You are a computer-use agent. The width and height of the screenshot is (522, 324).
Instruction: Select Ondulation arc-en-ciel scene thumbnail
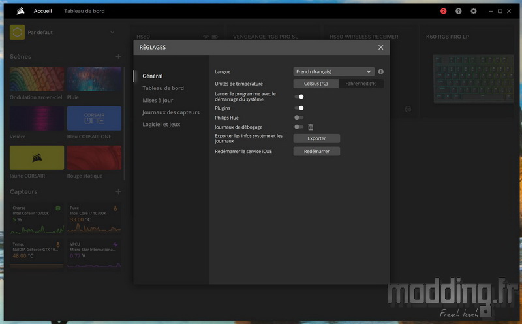coord(37,79)
